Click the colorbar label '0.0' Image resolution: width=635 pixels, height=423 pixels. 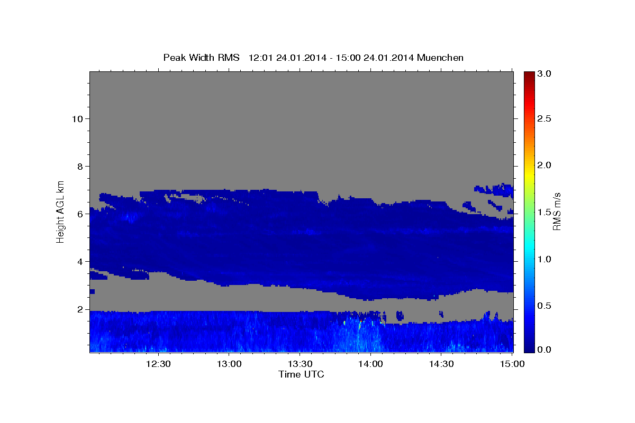pos(544,350)
